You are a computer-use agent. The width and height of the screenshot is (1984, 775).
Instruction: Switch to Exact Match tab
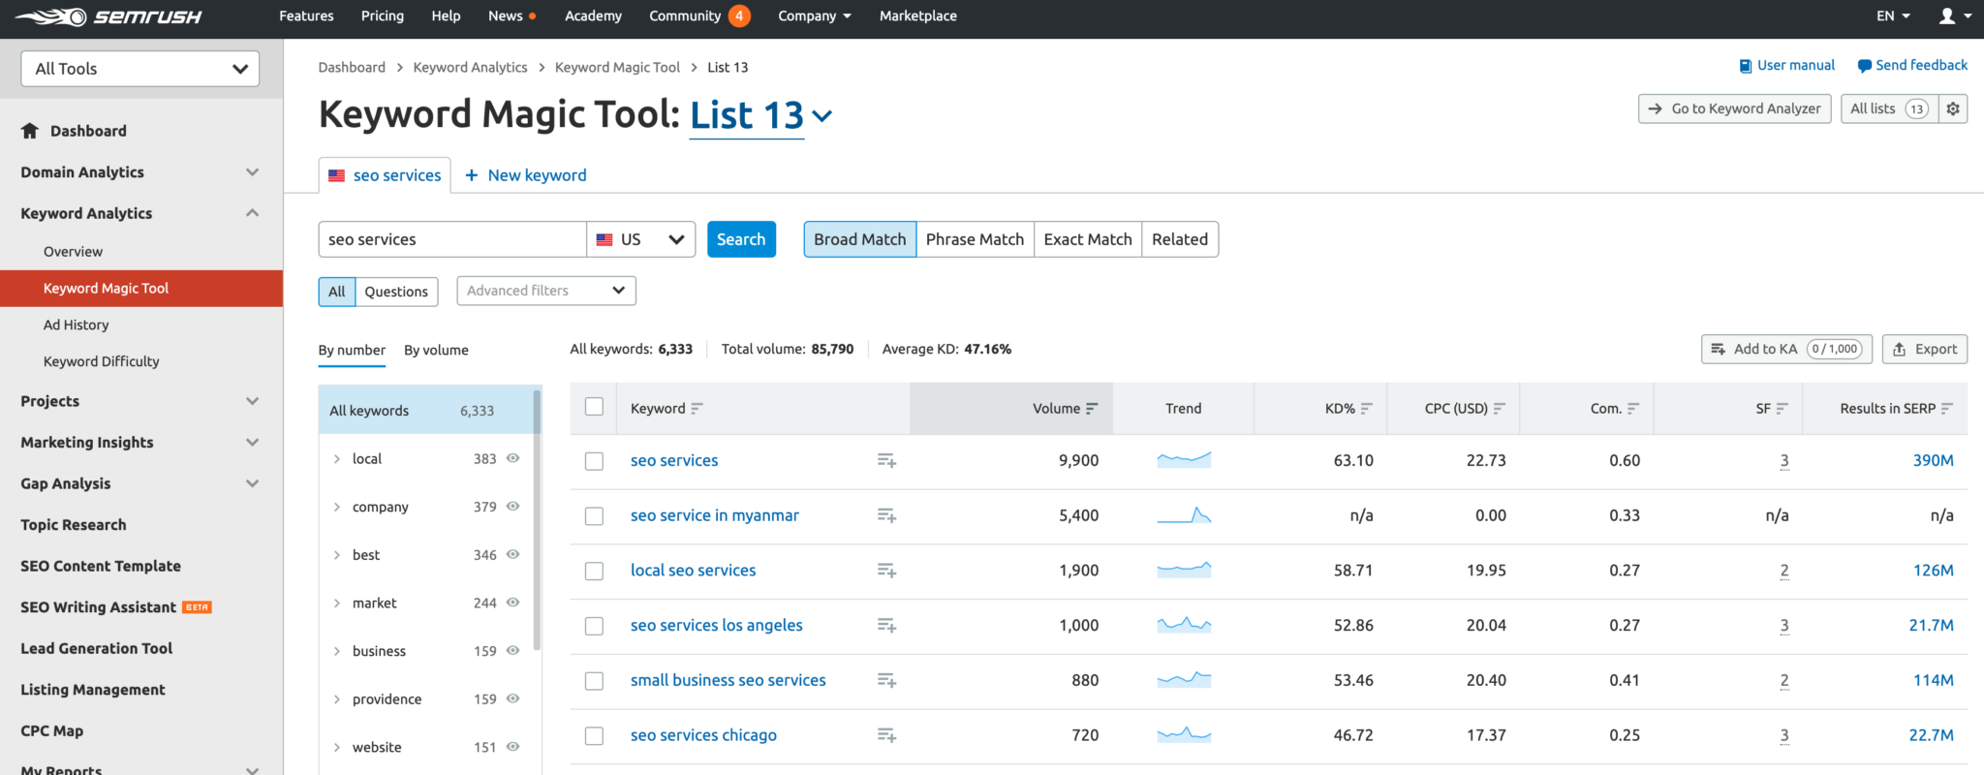1088,239
